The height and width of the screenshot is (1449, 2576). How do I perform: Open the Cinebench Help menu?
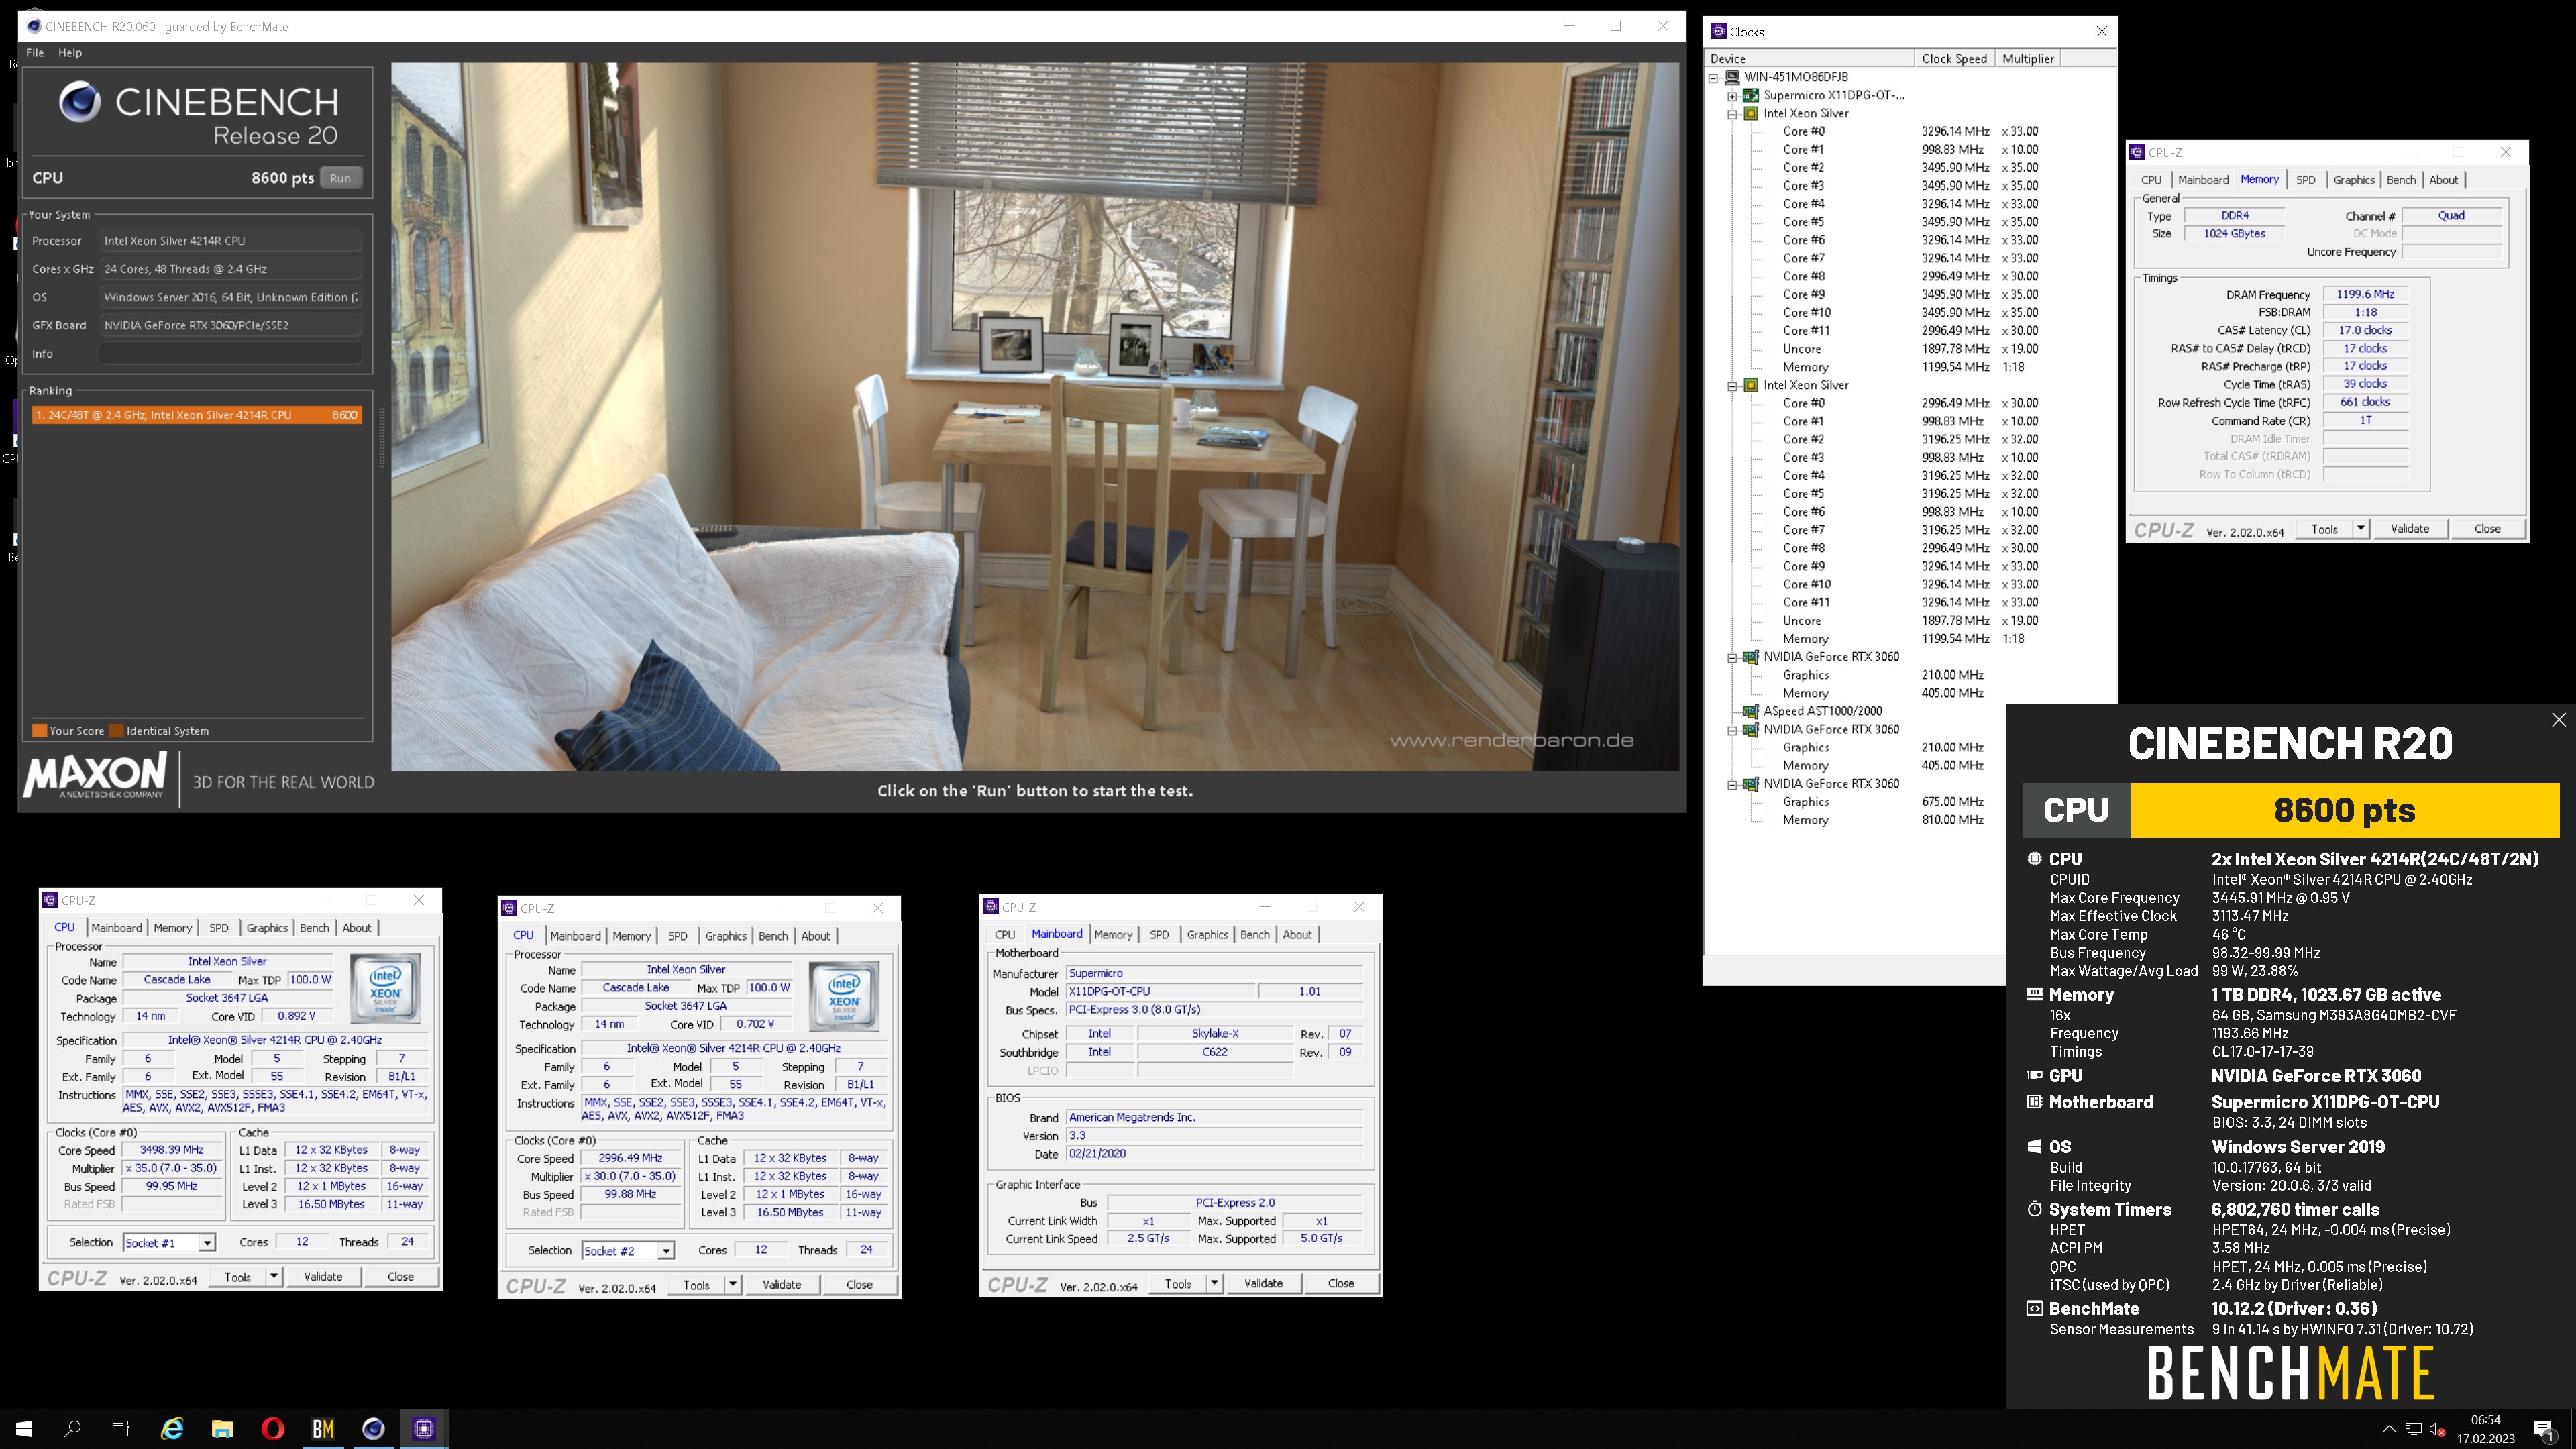[x=70, y=53]
